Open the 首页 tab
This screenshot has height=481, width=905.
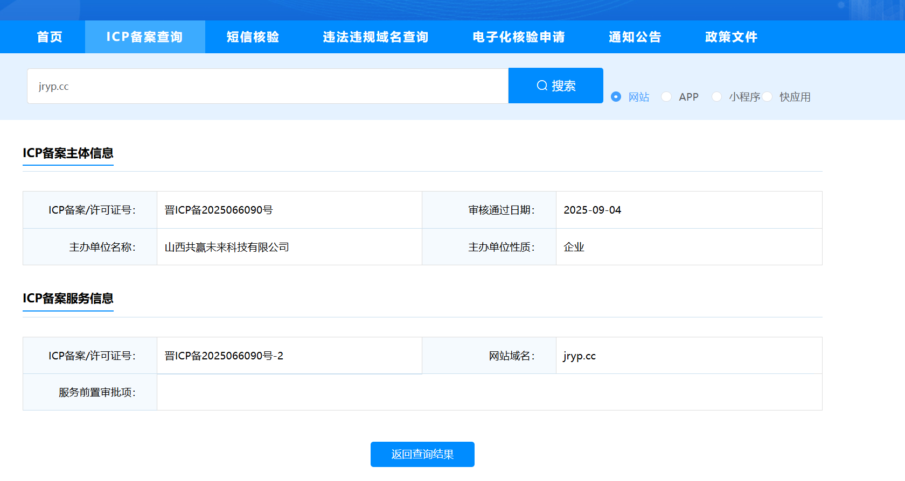click(50, 37)
